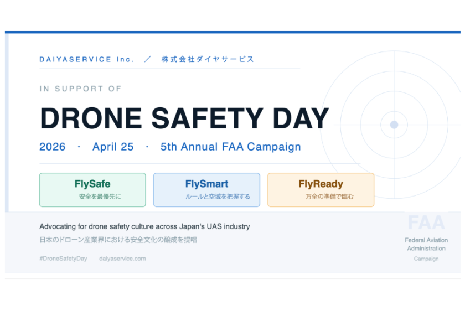Click the DAIYASERVICE Inc. company name

tap(87, 59)
